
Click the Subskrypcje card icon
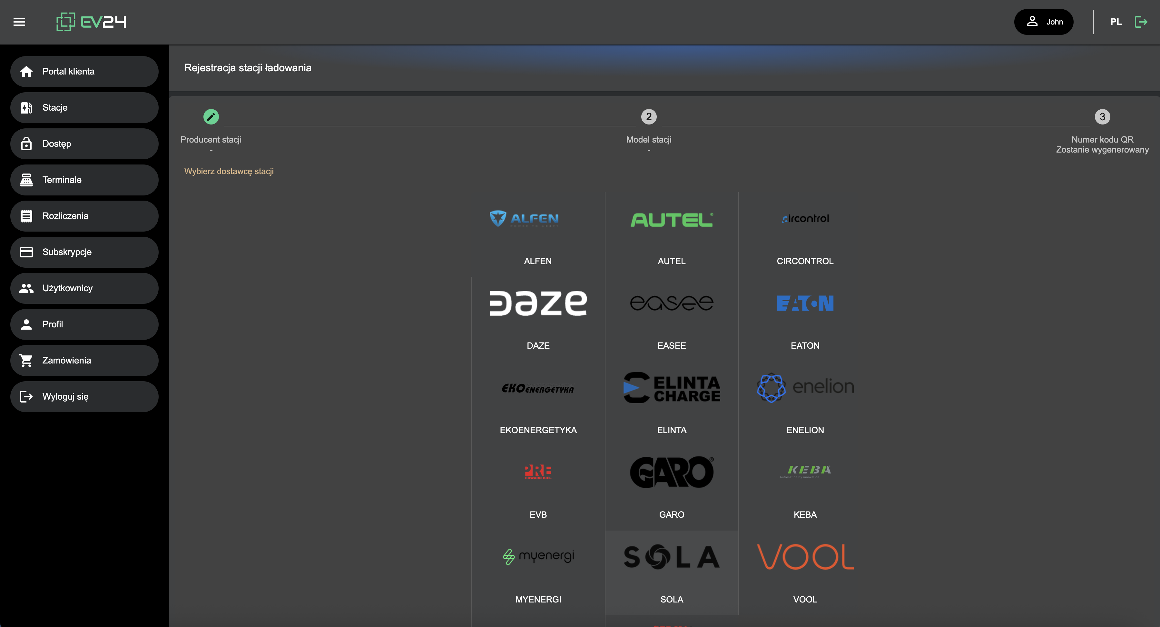(26, 252)
